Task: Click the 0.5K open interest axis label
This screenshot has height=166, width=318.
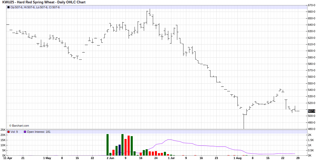Action: coord(311,150)
